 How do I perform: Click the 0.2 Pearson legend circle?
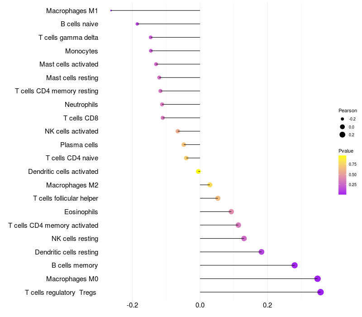click(x=343, y=134)
